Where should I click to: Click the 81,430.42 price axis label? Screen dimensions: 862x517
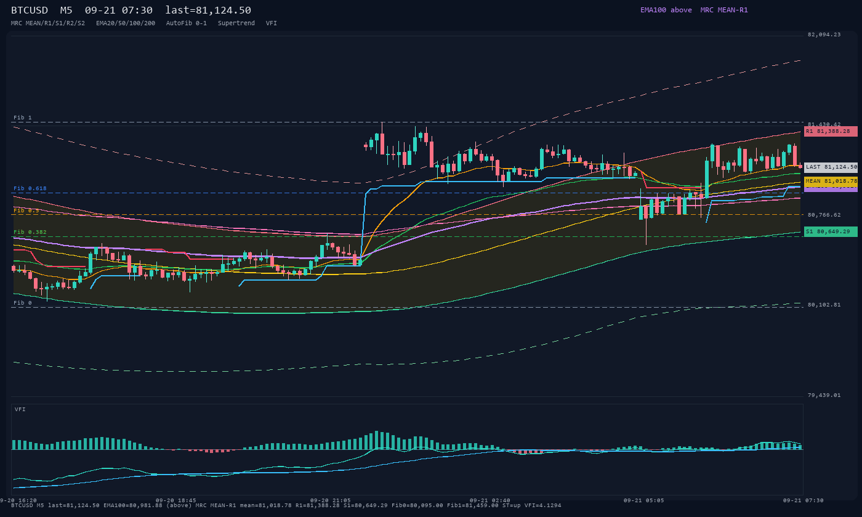pos(824,124)
